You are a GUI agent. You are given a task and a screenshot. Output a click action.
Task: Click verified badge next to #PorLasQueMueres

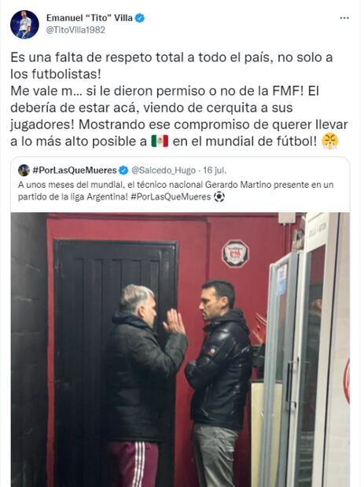click(123, 170)
